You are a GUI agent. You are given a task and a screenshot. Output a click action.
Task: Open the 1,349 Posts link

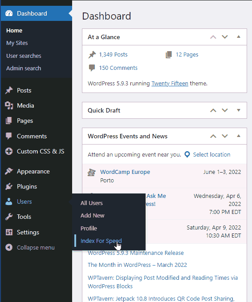tap(113, 55)
